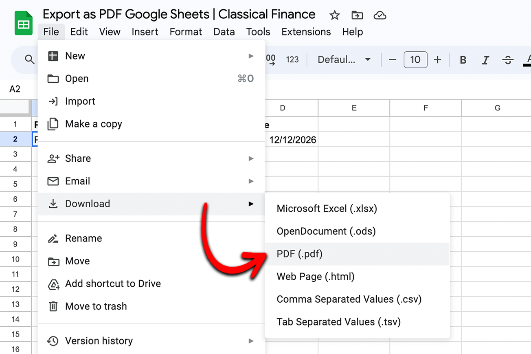Select Microsoft Excel (.xlsx) download option
This screenshot has height=354, width=531.
[x=327, y=208]
